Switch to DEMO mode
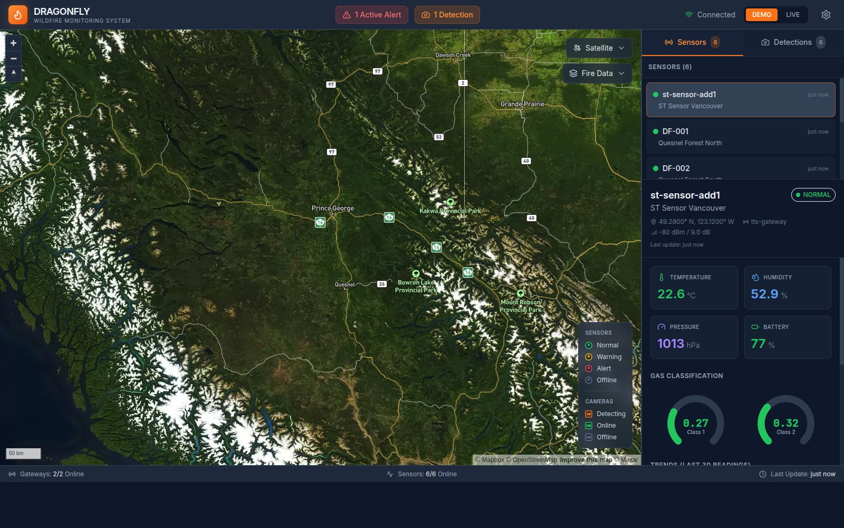The width and height of the screenshot is (844, 528). point(761,15)
